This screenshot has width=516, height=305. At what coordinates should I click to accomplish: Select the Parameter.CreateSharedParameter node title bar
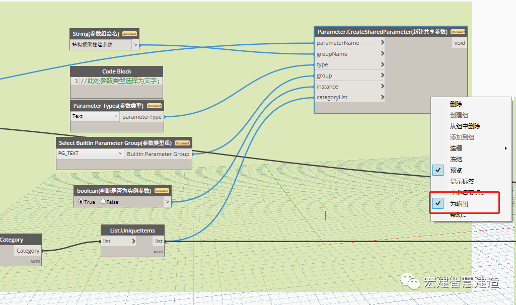[x=391, y=32]
